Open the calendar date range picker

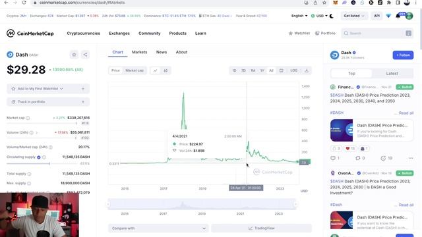282,70
